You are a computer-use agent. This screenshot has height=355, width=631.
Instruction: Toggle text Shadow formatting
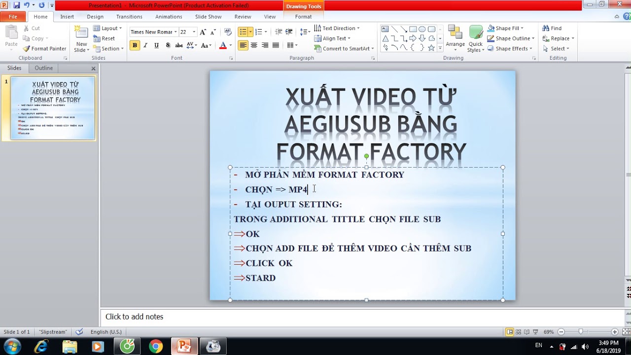pos(168,45)
